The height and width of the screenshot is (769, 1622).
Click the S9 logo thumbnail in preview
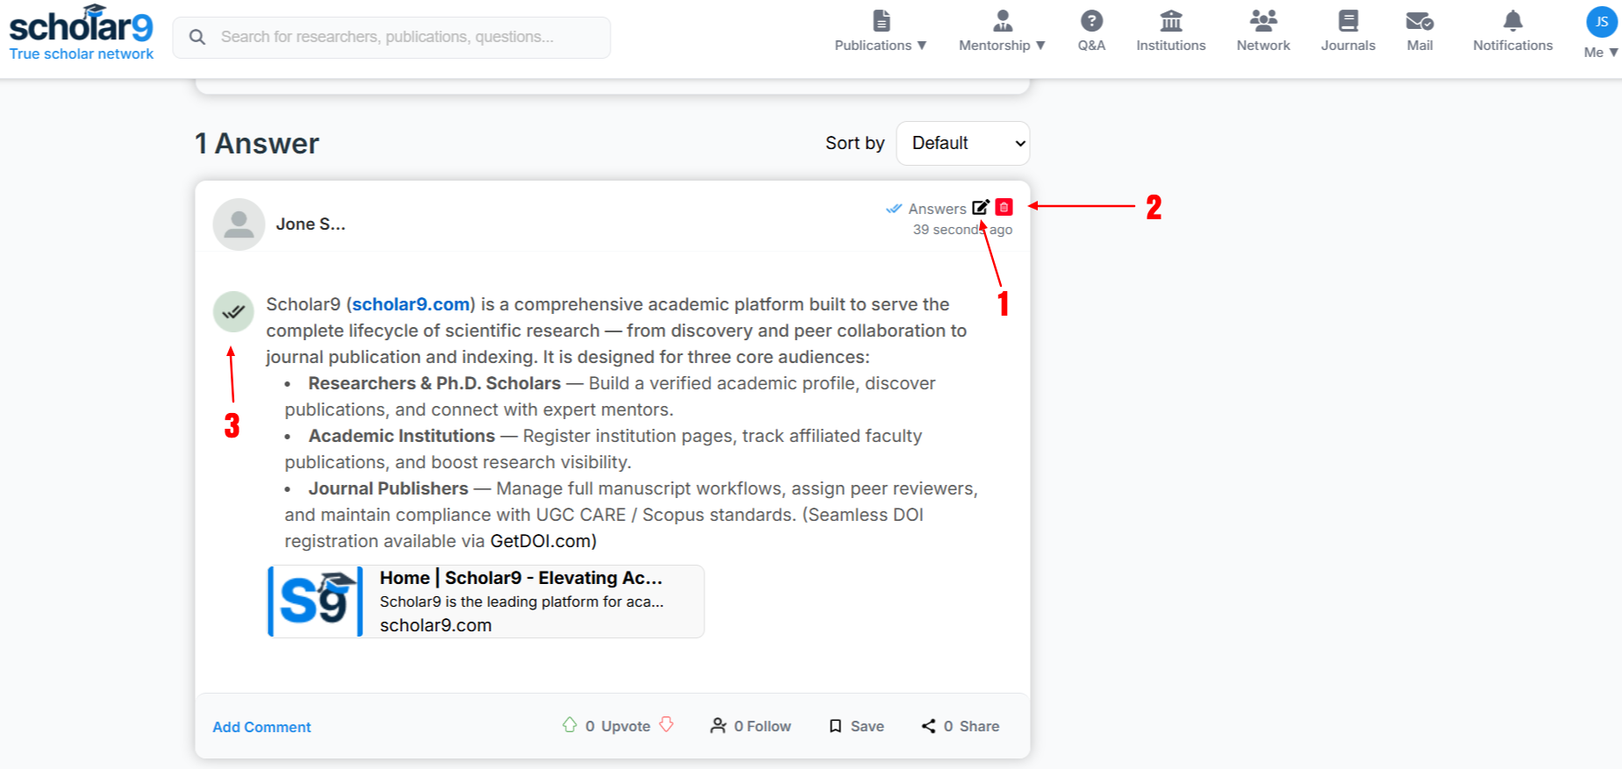(x=316, y=602)
